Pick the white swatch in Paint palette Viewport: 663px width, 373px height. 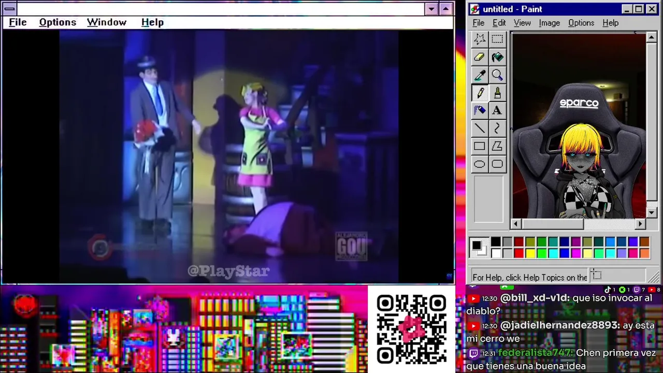[x=496, y=253]
